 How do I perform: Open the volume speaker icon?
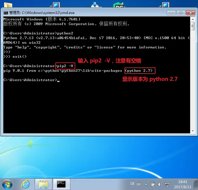click(x=160, y=184)
